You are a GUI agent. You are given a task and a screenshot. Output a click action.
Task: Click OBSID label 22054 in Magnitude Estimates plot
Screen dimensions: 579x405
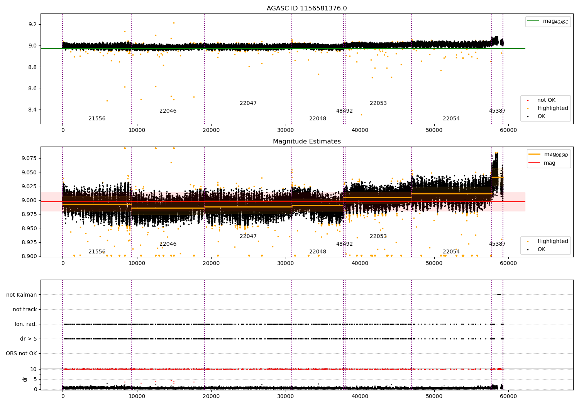(x=451, y=252)
